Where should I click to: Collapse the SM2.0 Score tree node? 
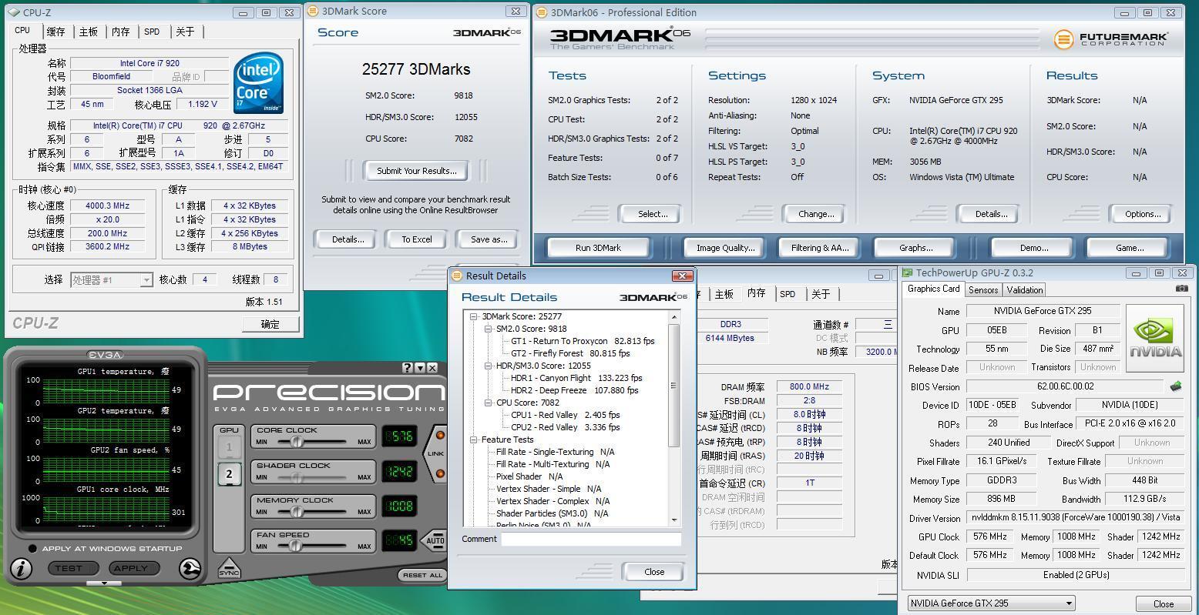pyautogui.click(x=489, y=329)
